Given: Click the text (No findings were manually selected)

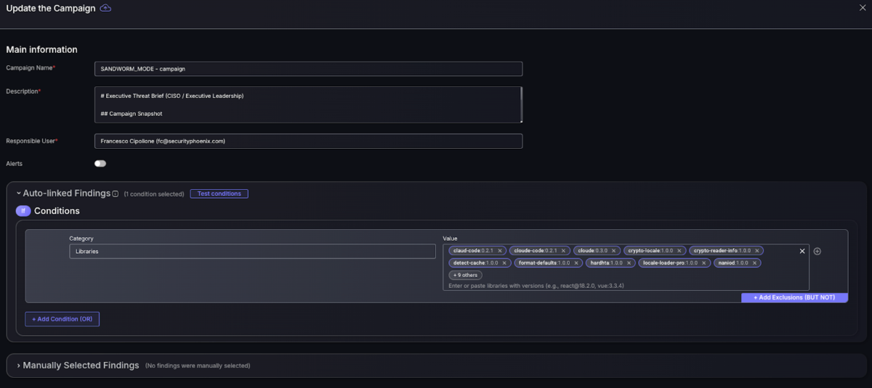Looking at the screenshot, I should point(198,366).
